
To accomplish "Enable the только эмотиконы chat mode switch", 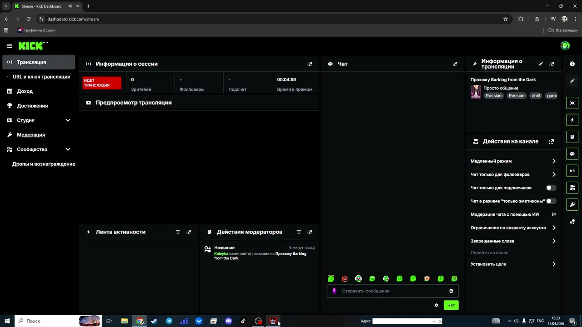I will point(551,201).
